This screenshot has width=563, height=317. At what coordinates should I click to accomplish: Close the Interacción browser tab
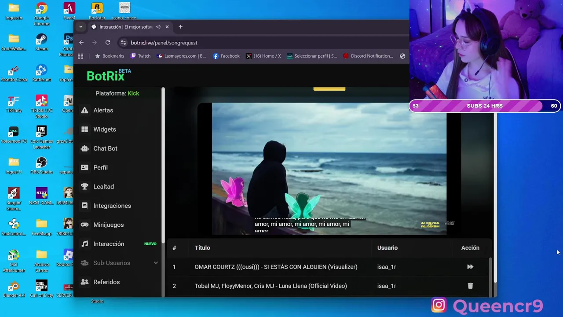tap(167, 27)
